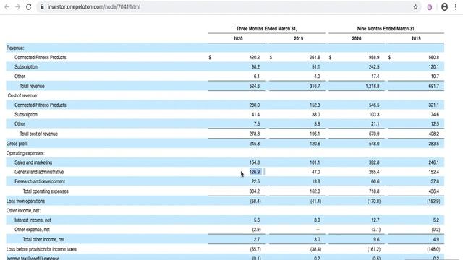Click the browser forward arrow

pyautogui.click(x=17, y=6)
